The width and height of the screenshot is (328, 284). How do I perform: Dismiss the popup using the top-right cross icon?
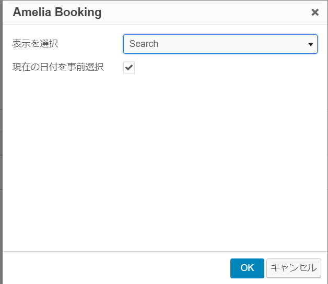point(315,12)
